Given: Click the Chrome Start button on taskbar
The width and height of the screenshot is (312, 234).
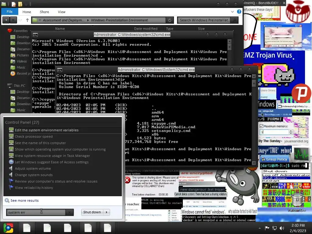Looking at the screenshot, I should [8, 228].
